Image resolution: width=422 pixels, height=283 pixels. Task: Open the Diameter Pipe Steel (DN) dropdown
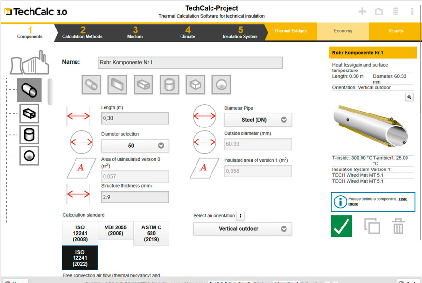[x=258, y=120]
